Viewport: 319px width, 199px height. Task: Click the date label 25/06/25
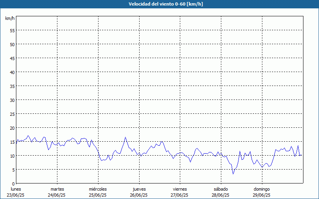coord(98,195)
